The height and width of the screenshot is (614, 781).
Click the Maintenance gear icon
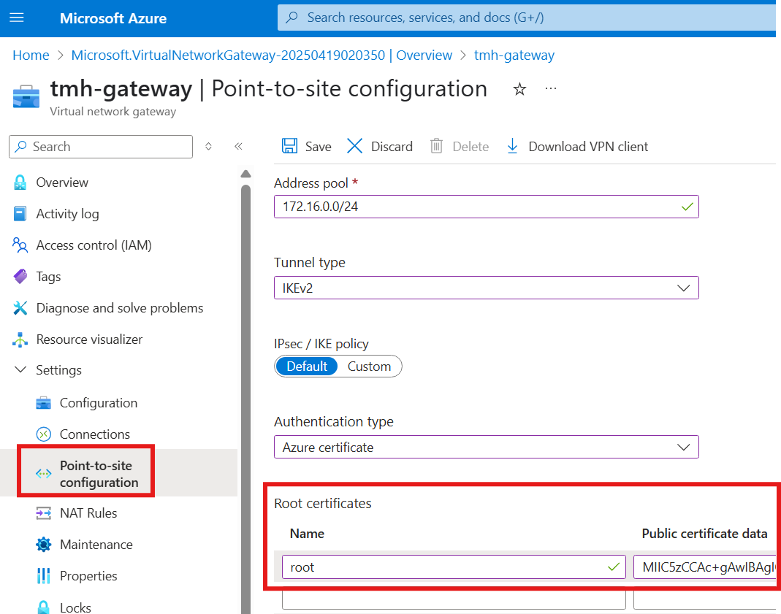[44, 545]
